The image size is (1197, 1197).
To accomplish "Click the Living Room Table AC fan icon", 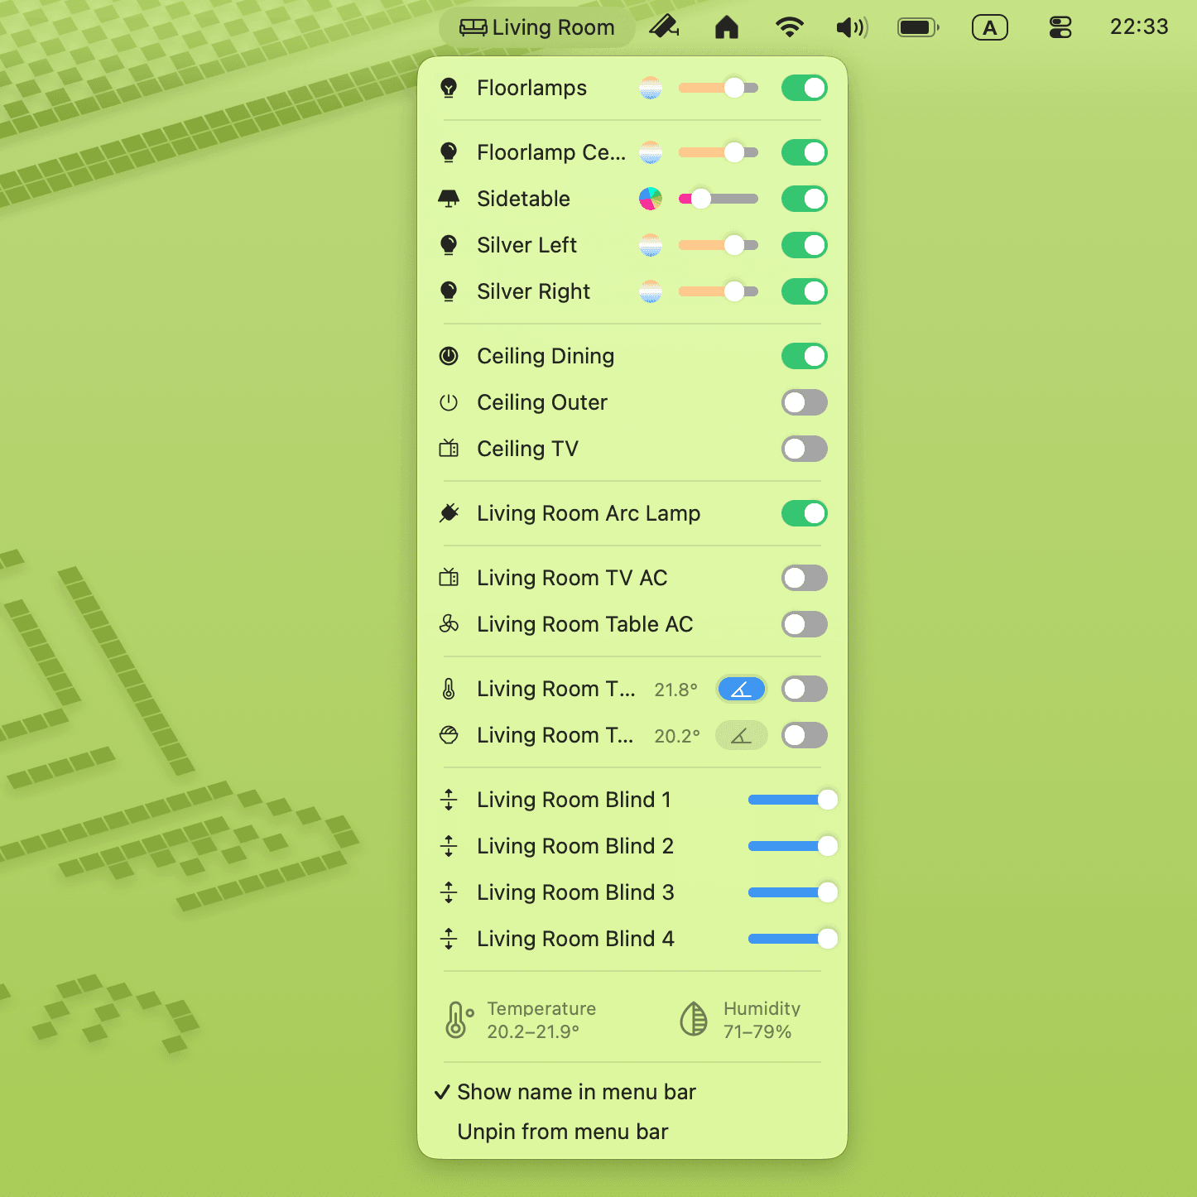I will 449,625.
